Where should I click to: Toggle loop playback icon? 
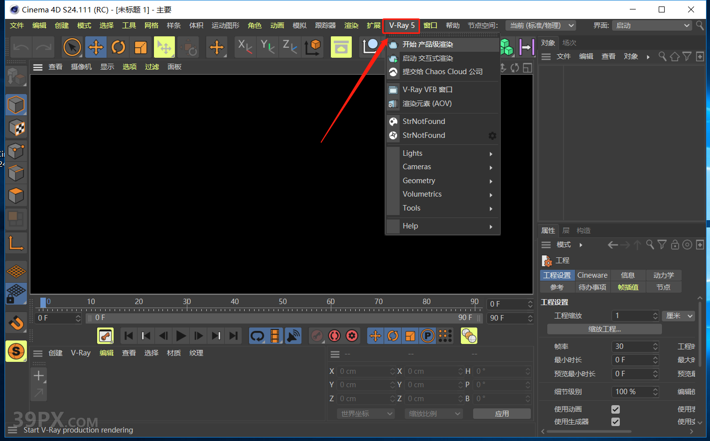click(x=257, y=336)
